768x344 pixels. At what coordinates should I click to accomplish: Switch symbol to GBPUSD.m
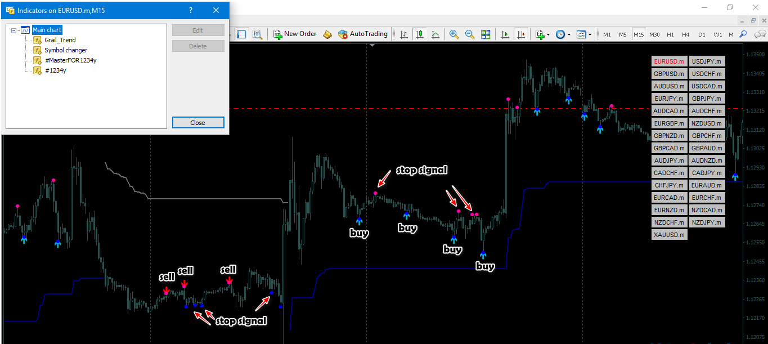tap(669, 74)
